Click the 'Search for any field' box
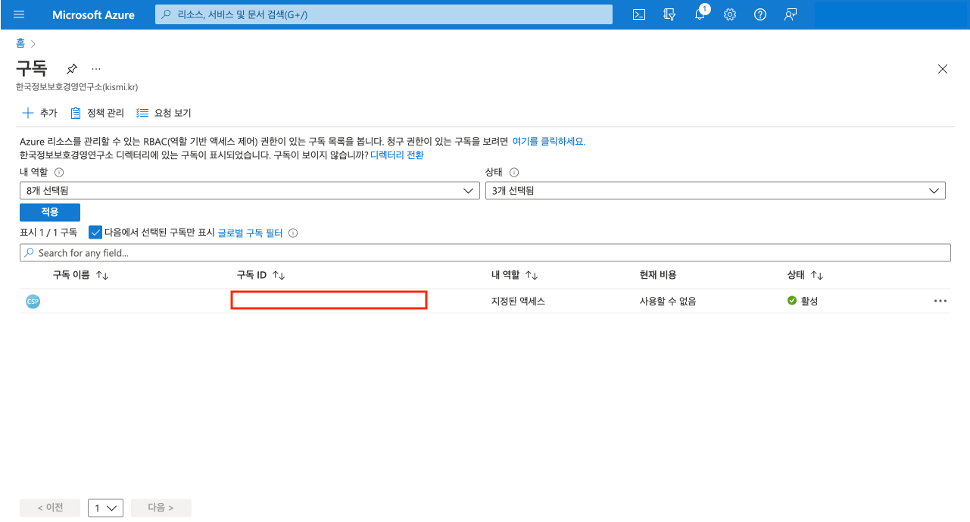 click(x=485, y=252)
